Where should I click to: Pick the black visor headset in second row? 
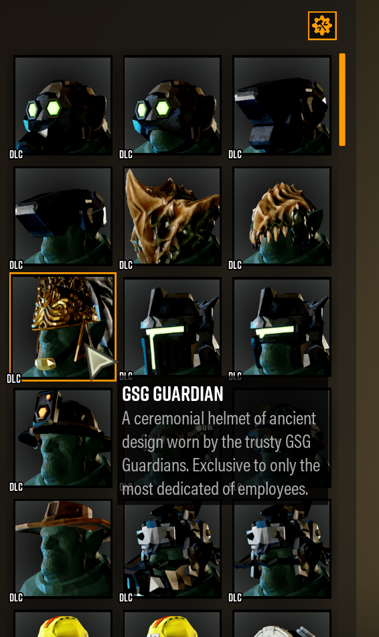pyautogui.click(x=63, y=216)
